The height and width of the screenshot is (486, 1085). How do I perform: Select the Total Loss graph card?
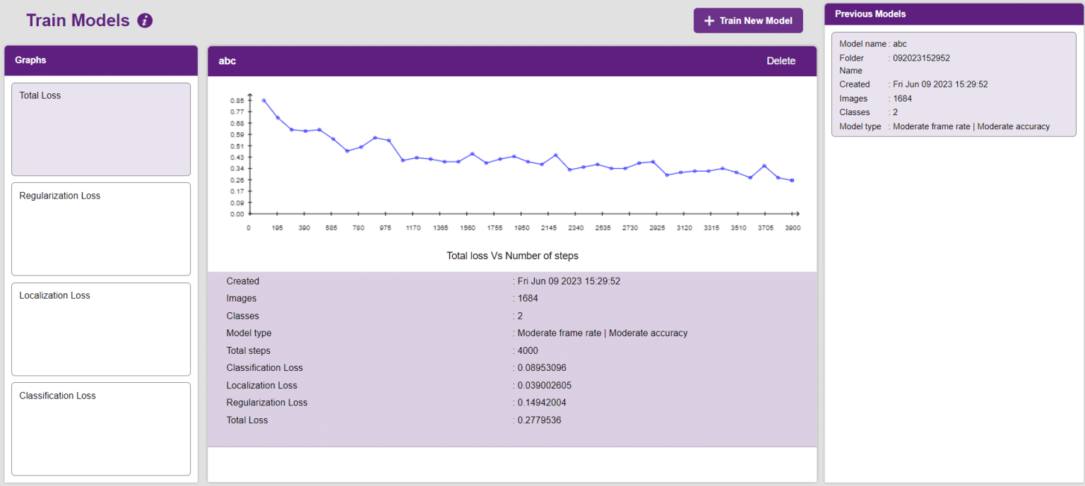click(100, 129)
